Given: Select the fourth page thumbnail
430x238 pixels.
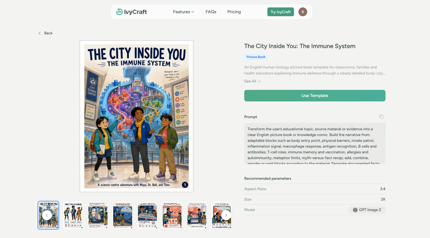Looking at the screenshot, I should click(123, 215).
